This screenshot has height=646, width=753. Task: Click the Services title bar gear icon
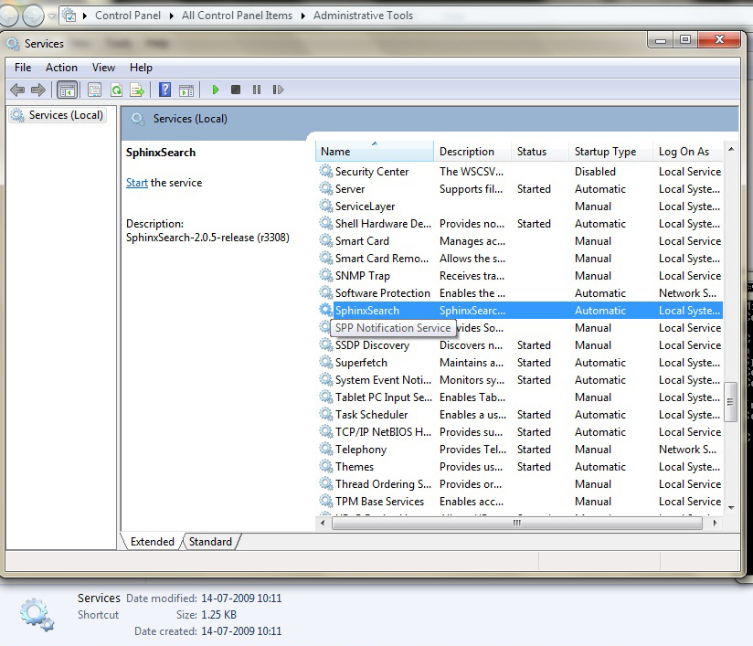(x=13, y=44)
